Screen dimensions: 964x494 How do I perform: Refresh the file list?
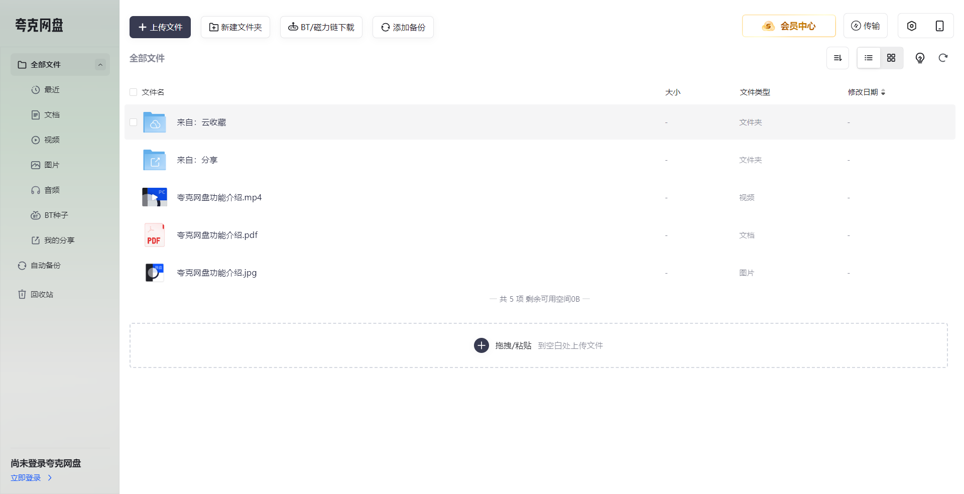[x=943, y=58]
